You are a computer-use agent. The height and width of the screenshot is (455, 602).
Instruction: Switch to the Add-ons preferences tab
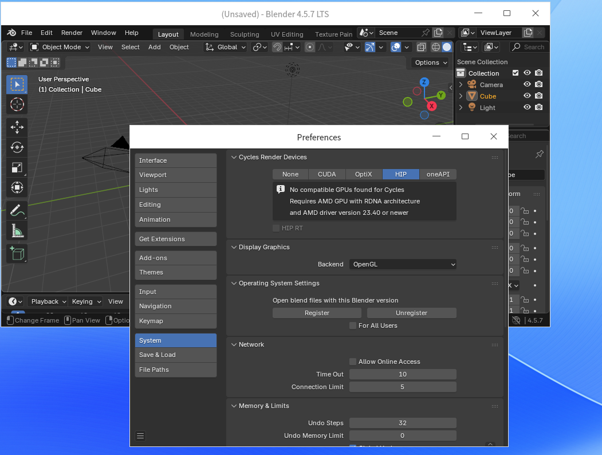(x=176, y=258)
